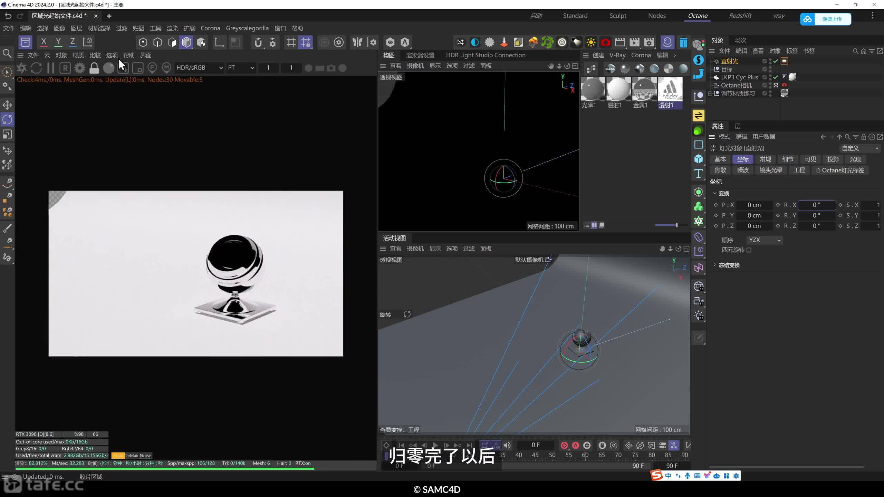This screenshot has width=884, height=497.
Task: Click the blue trash can icon
Action: coord(683,42)
